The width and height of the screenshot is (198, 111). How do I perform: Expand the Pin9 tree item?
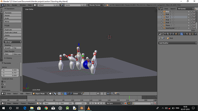point(162,22)
